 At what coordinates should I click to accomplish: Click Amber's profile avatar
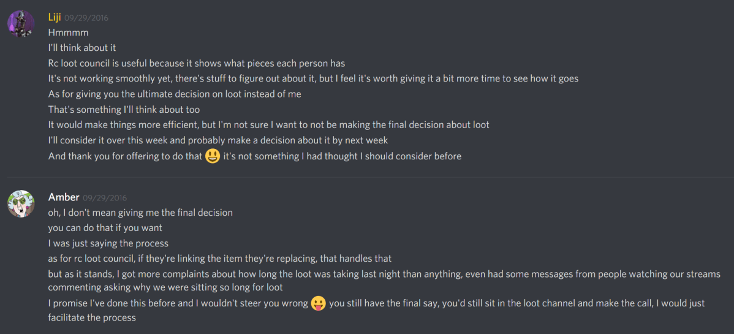tap(20, 203)
